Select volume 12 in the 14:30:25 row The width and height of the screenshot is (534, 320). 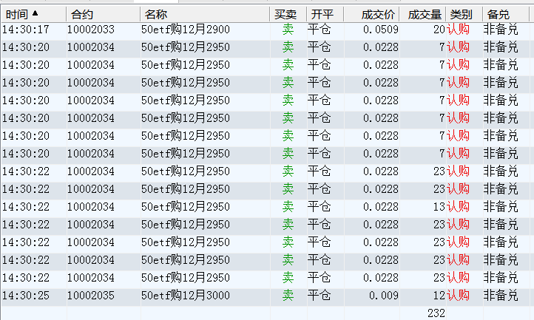tap(439, 296)
